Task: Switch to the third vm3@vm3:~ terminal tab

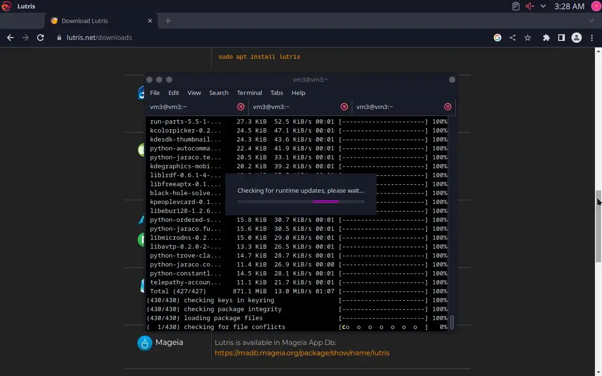Action: (x=404, y=107)
